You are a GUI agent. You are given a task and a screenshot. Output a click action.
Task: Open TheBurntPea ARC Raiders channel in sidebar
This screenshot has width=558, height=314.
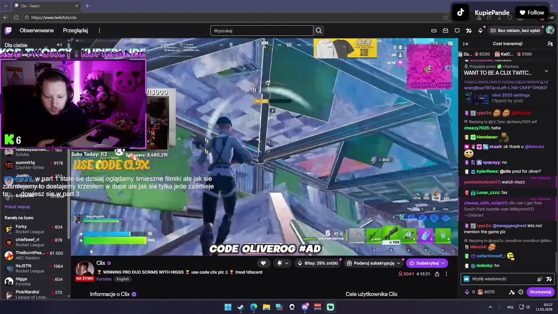click(34, 256)
